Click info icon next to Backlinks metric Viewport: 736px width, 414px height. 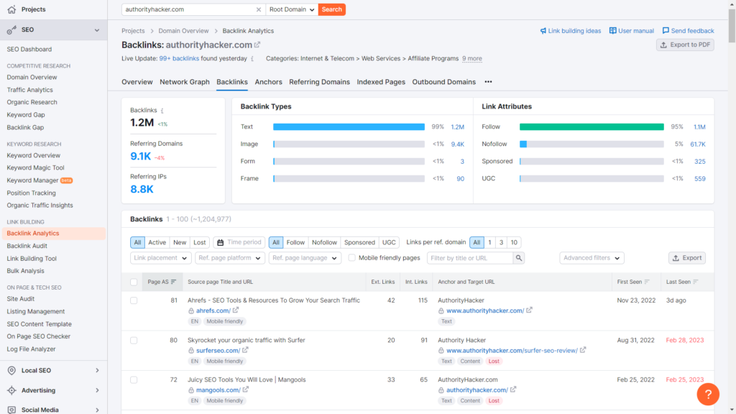(x=162, y=111)
